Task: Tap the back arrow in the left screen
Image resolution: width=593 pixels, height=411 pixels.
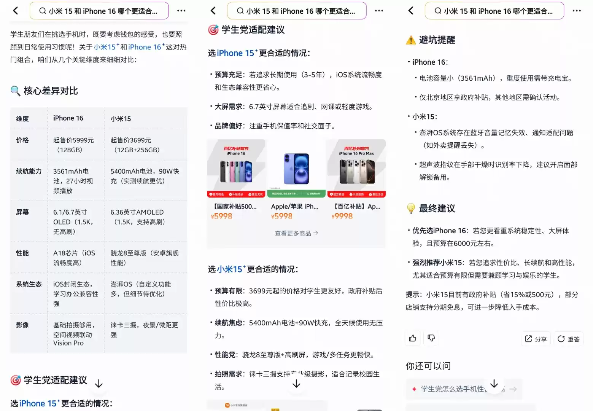Action: tap(16, 11)
